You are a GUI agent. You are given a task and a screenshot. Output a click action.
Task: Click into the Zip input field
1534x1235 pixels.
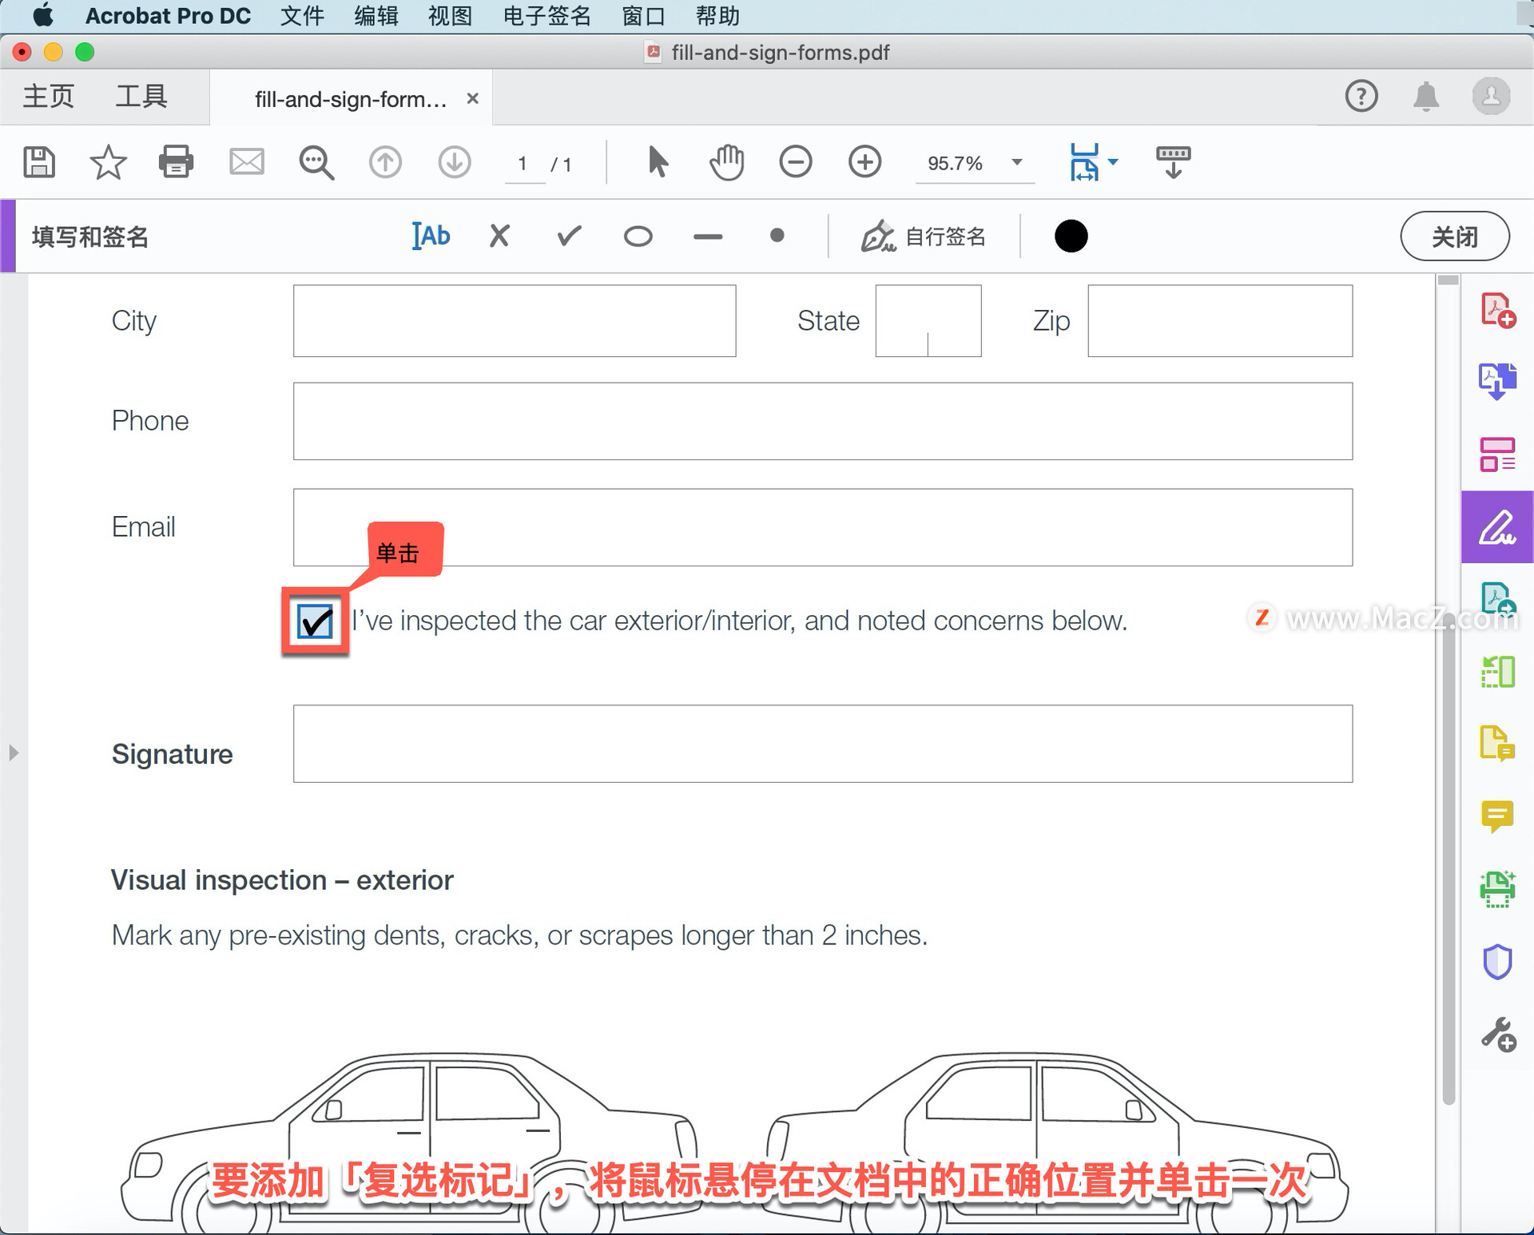point(1220,321)
